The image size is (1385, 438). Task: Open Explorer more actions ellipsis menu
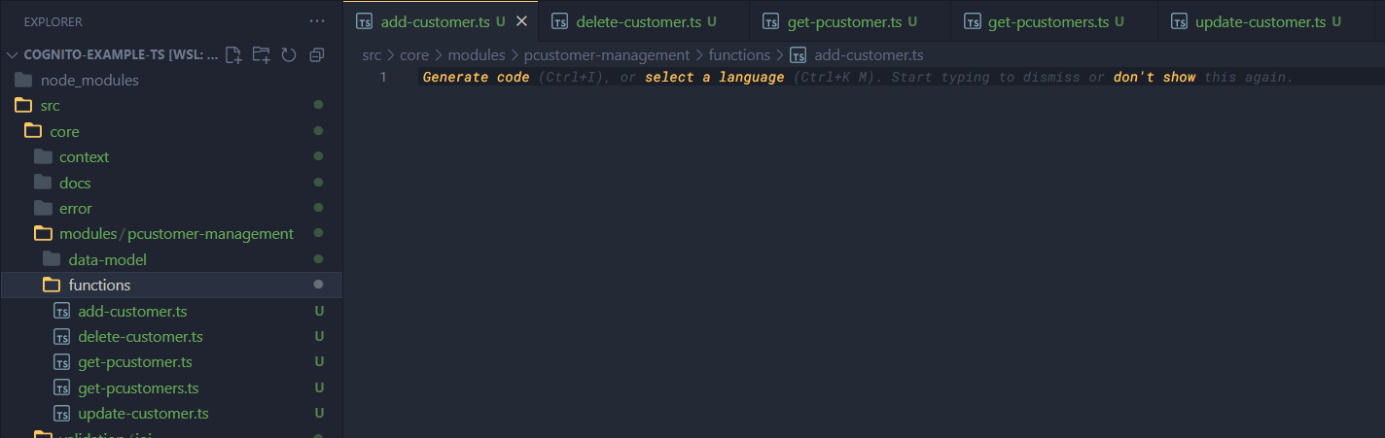(317, 21)
